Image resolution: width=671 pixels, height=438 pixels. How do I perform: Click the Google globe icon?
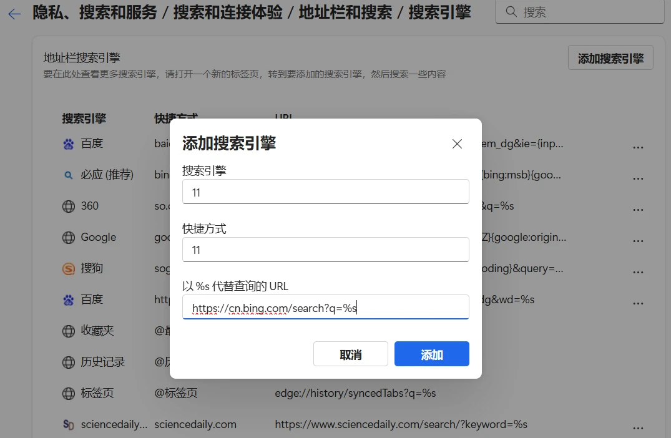[x=69, y=237]
